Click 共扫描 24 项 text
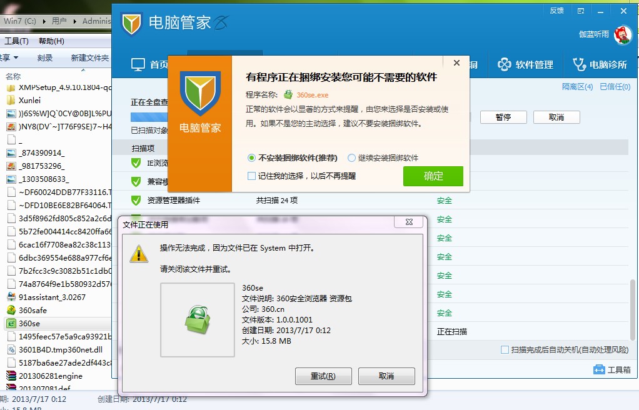This screenshot has width=639, height=410. point(277,201)
